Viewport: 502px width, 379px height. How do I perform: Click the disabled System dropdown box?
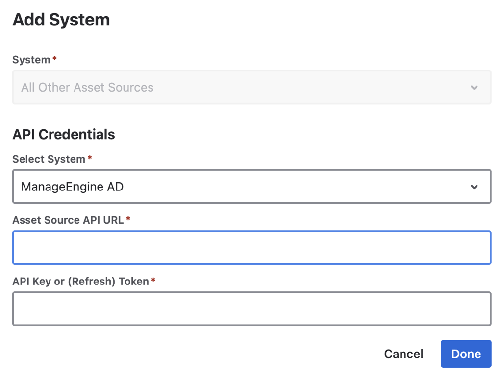coord(251,88)
